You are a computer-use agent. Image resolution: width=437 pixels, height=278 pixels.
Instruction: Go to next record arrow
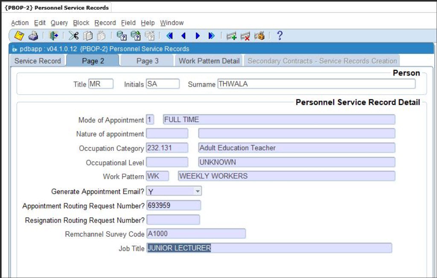[198, 36]
